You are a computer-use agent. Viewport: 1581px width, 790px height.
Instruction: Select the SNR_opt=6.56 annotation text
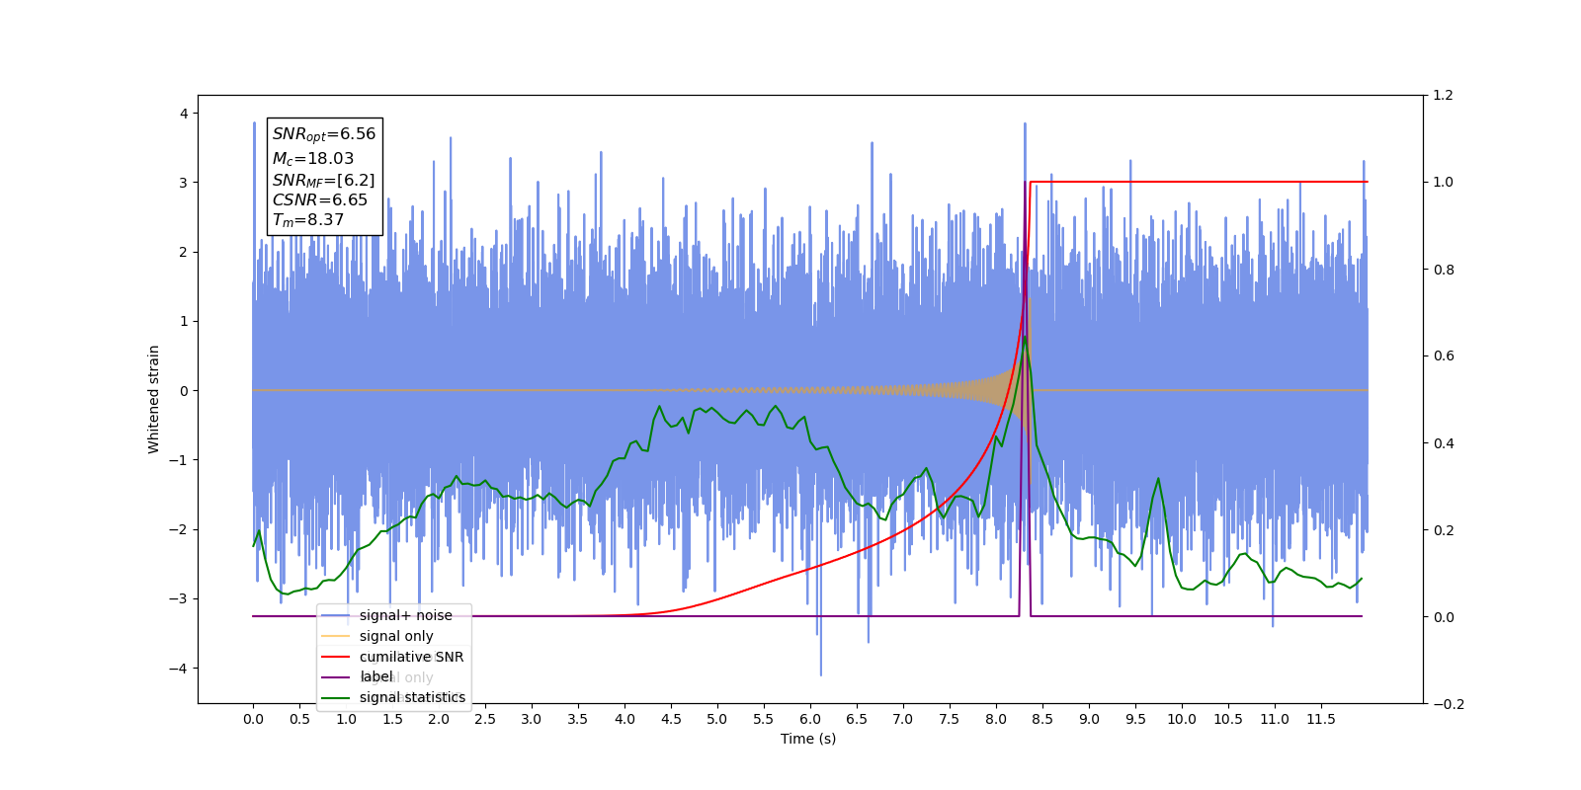(x=324, y=134)
